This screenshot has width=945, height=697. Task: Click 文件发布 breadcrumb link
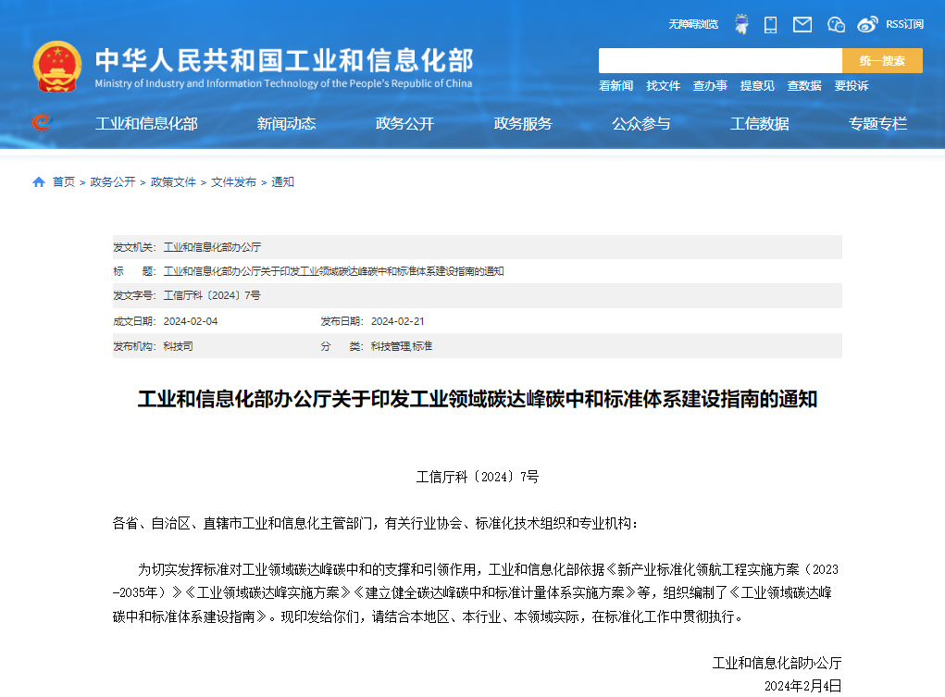(233, 182)
